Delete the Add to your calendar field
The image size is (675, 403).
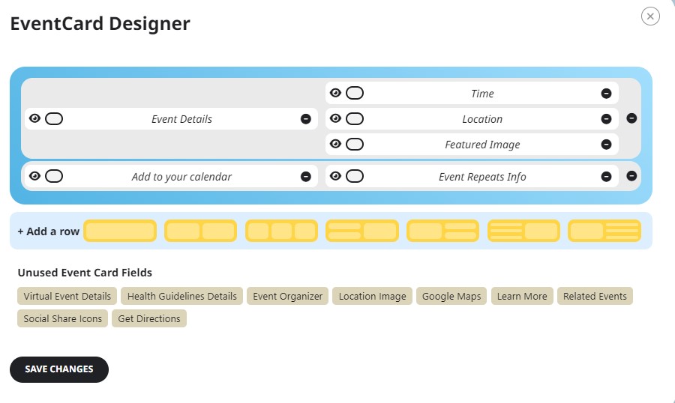306,176
